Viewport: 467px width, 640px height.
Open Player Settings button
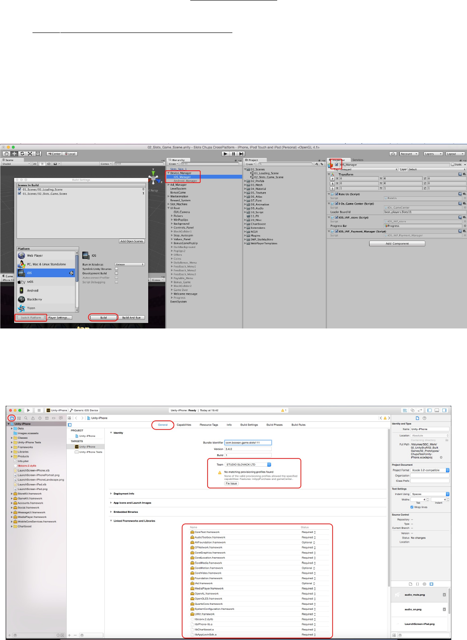59,317
